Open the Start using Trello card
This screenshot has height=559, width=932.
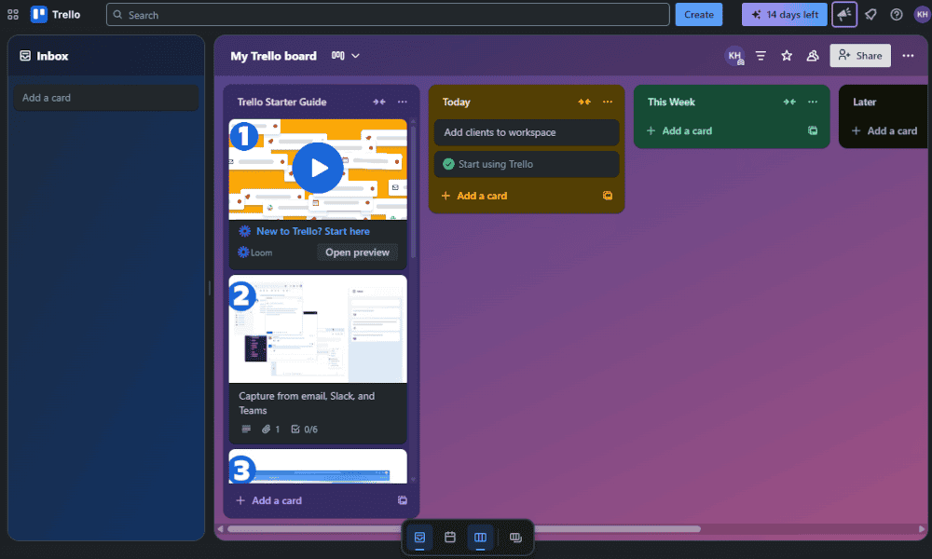(527, 164)
